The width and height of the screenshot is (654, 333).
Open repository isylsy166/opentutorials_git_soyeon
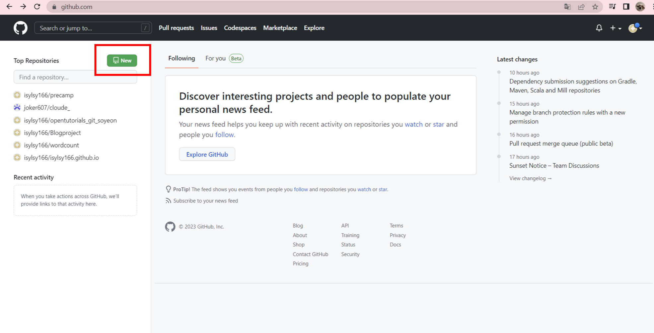pos(70,120)
